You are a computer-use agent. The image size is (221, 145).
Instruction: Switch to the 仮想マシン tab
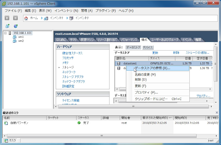pos(87,40)
